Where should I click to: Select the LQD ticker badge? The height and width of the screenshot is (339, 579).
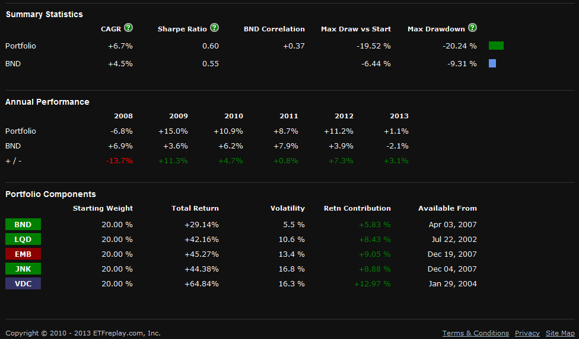tap(23, 239)
